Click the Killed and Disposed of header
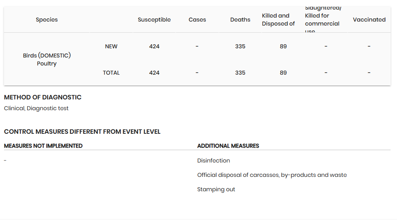This screenshot has width=397, height=220. [278, 20]
